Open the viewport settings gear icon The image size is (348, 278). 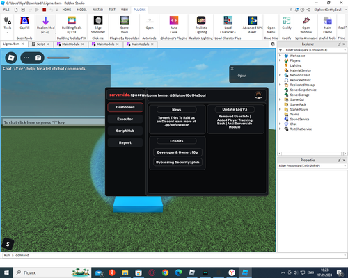273,44
